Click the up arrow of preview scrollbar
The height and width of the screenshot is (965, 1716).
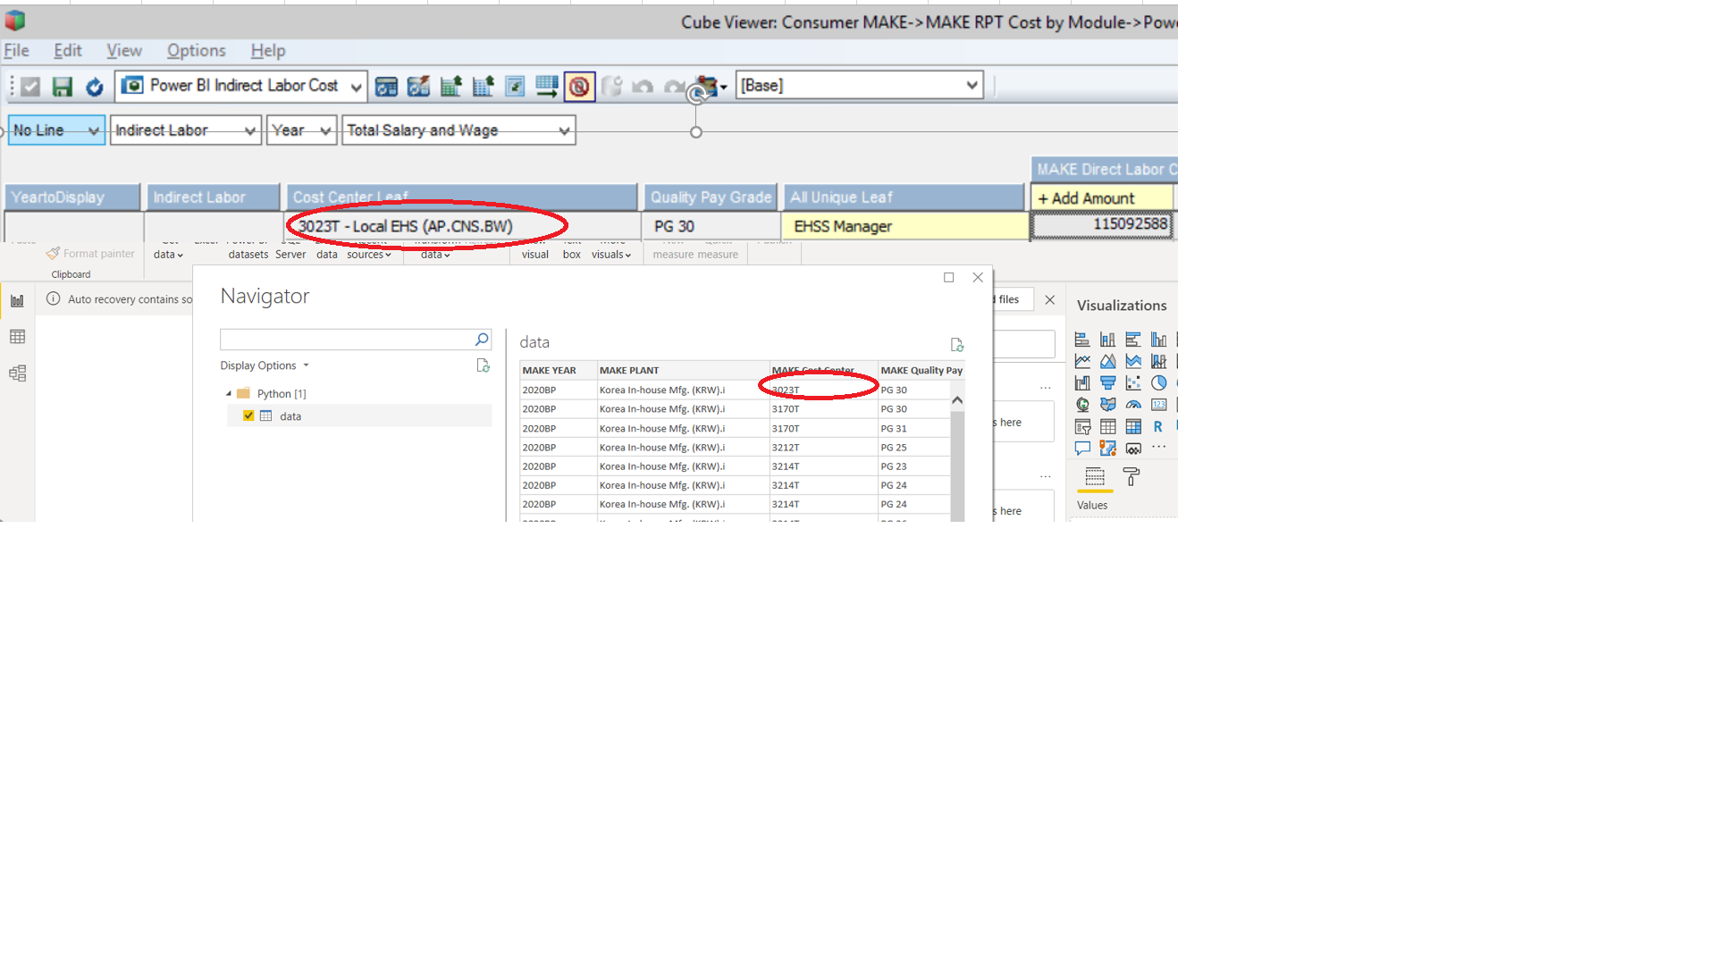(957, 400)
